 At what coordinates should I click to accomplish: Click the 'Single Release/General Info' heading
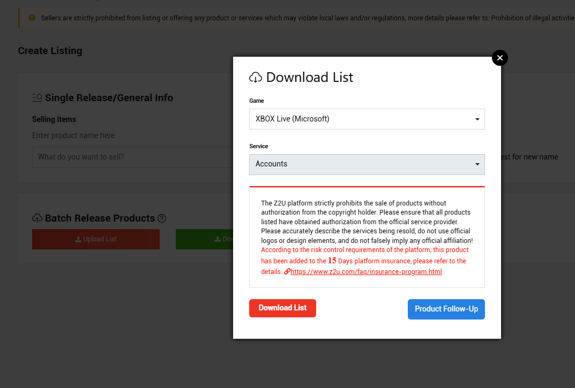[109, 98]
